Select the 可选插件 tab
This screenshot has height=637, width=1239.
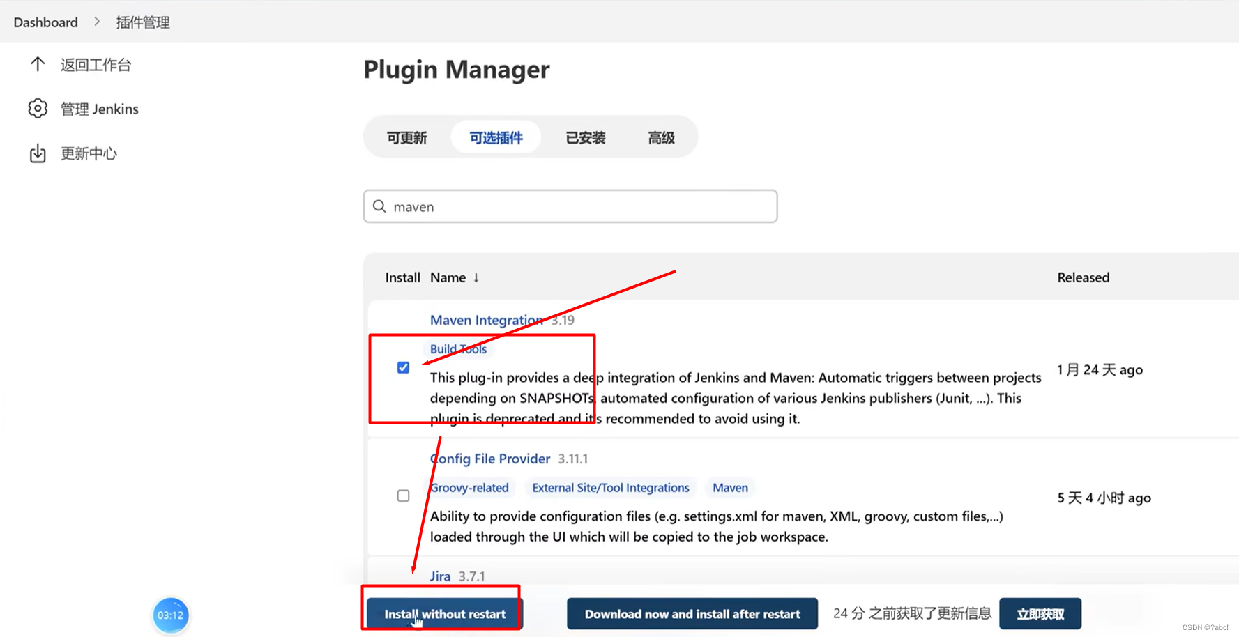point(496,137)
